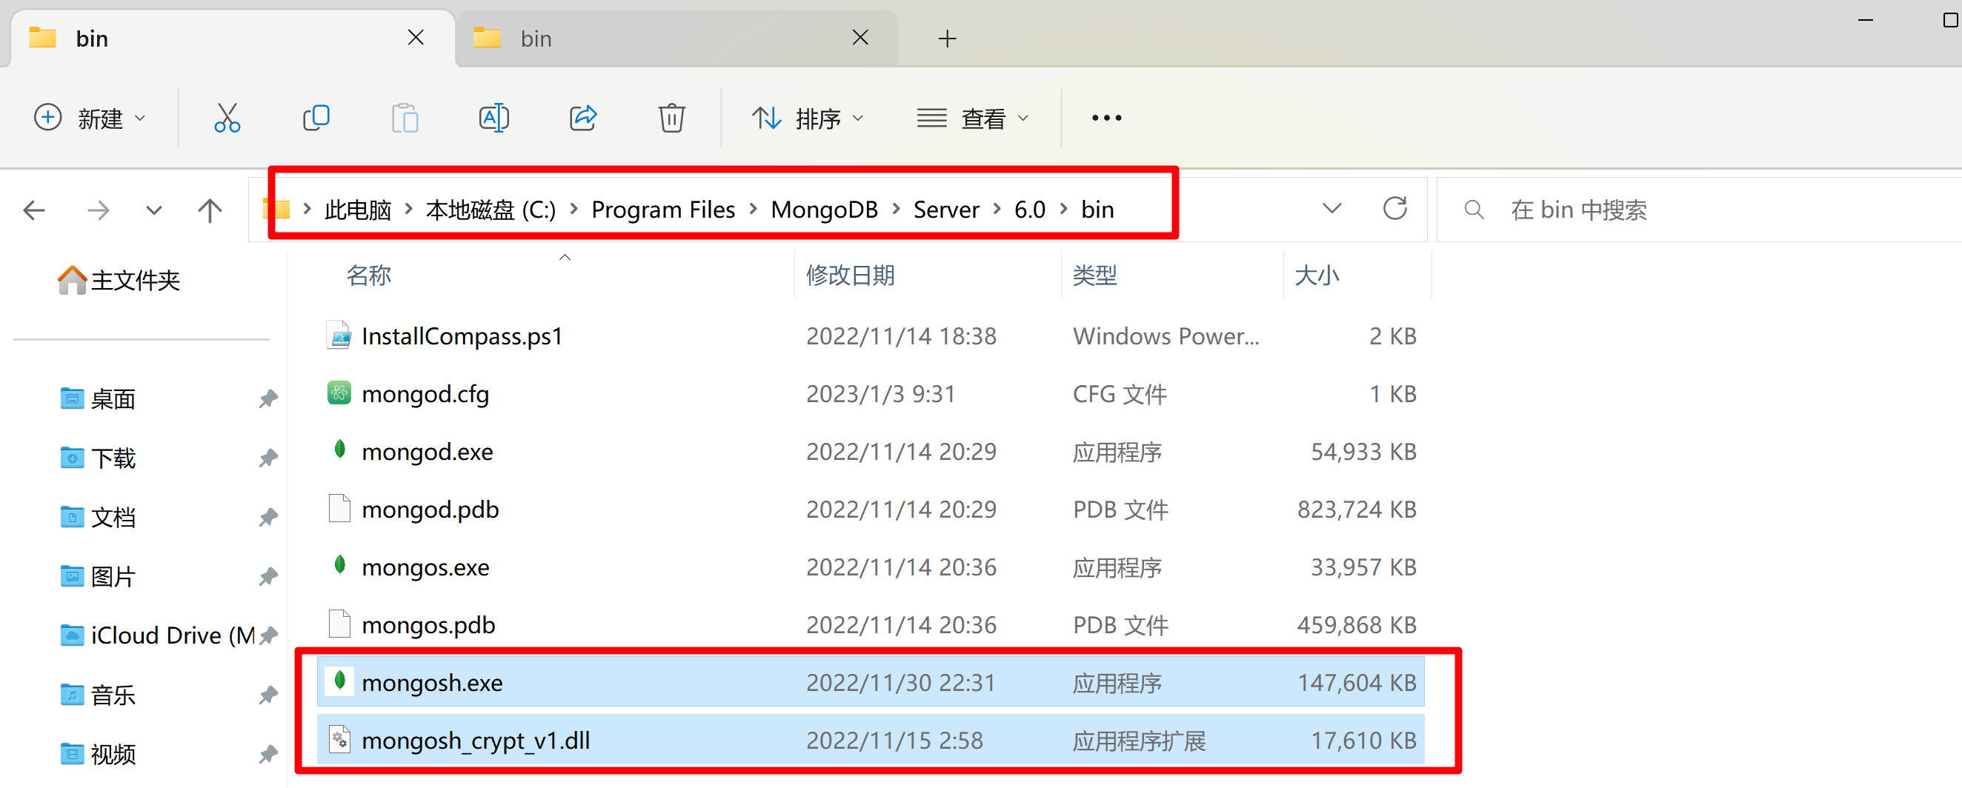
Task: Expand chevron after 此电脑 breadcrumb
Action: click(x=408, y=209)
